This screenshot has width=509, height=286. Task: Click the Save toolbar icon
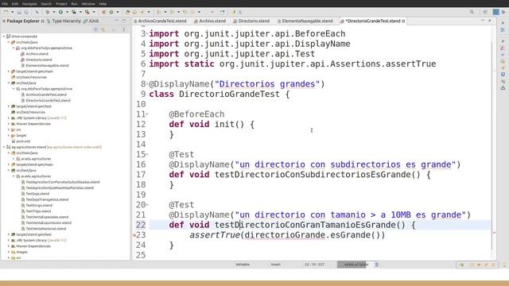pyautogui.click(x=19, y=12)
